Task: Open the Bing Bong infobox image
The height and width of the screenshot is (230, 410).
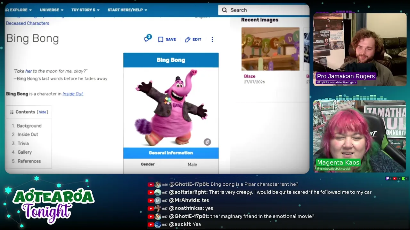Action: 171,107
